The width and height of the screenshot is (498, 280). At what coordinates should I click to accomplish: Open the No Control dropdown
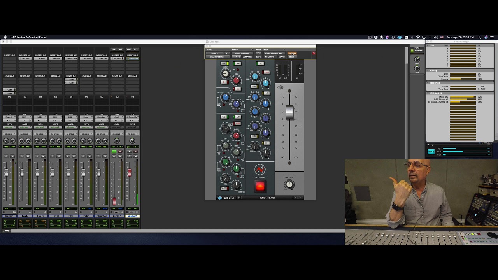pyautogui.click(x=270, y=57)
